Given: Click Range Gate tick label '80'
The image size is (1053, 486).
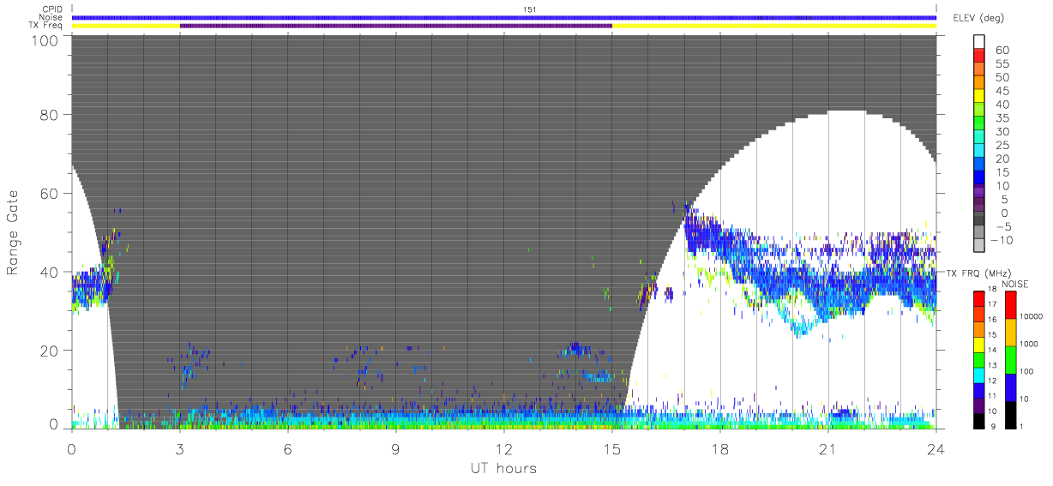Looking at the screenshot, I should 50,115.
